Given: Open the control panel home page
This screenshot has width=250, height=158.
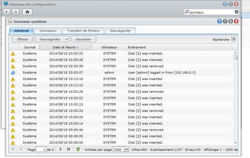Looking at the screenshot, I should pyautogui.click(x=27, y=12).
